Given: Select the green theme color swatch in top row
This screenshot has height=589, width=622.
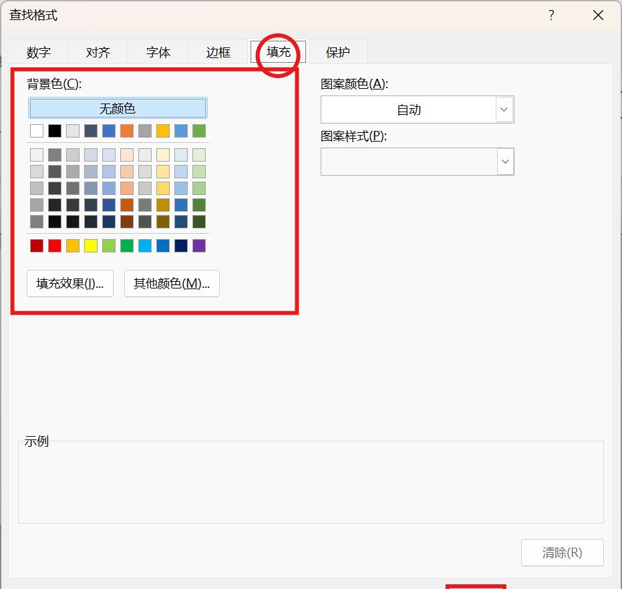Looking at the screenshot, I should [x=199, y=131].
